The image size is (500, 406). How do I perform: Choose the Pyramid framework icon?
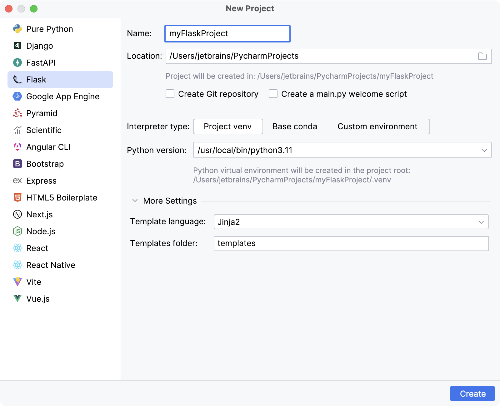[17, 113]
